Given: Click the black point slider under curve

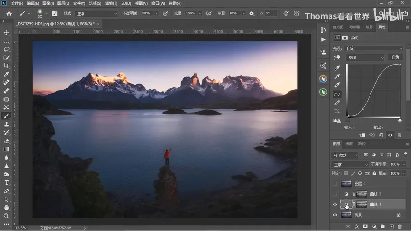Looking at the screenshot, I should click(348, 120).
